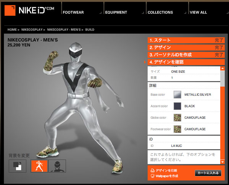This screenshot has height=185, width=229.
Task: Click the scroll down arrow in details panel
Action: (223, 162)
